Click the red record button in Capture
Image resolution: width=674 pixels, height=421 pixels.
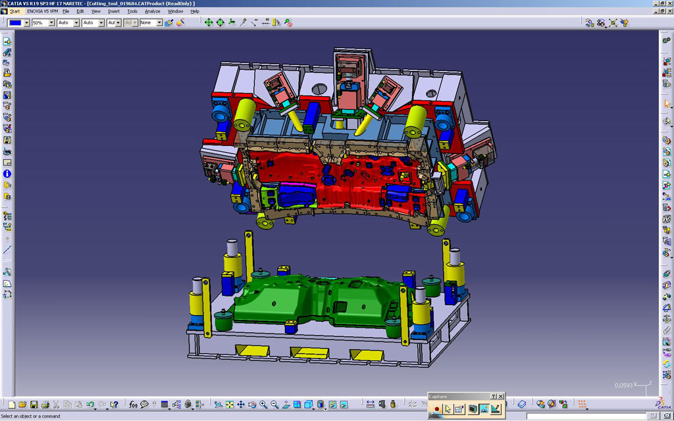[436, 409]
